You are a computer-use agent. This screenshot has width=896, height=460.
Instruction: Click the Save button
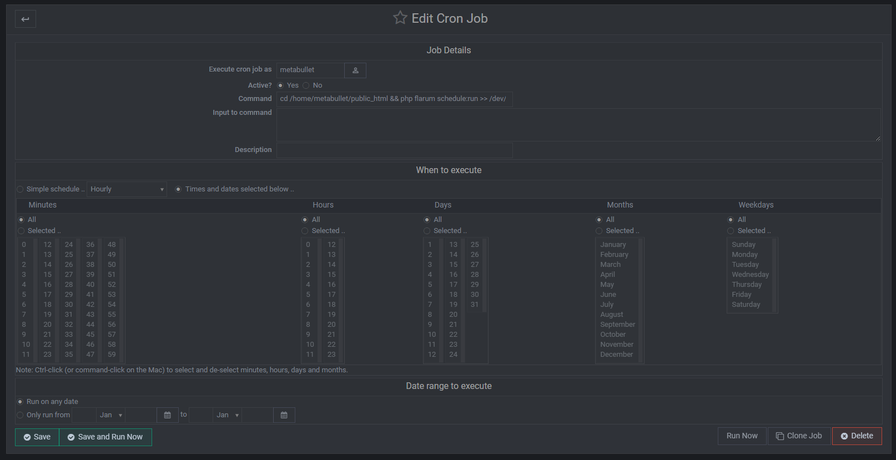coord(37,437)
